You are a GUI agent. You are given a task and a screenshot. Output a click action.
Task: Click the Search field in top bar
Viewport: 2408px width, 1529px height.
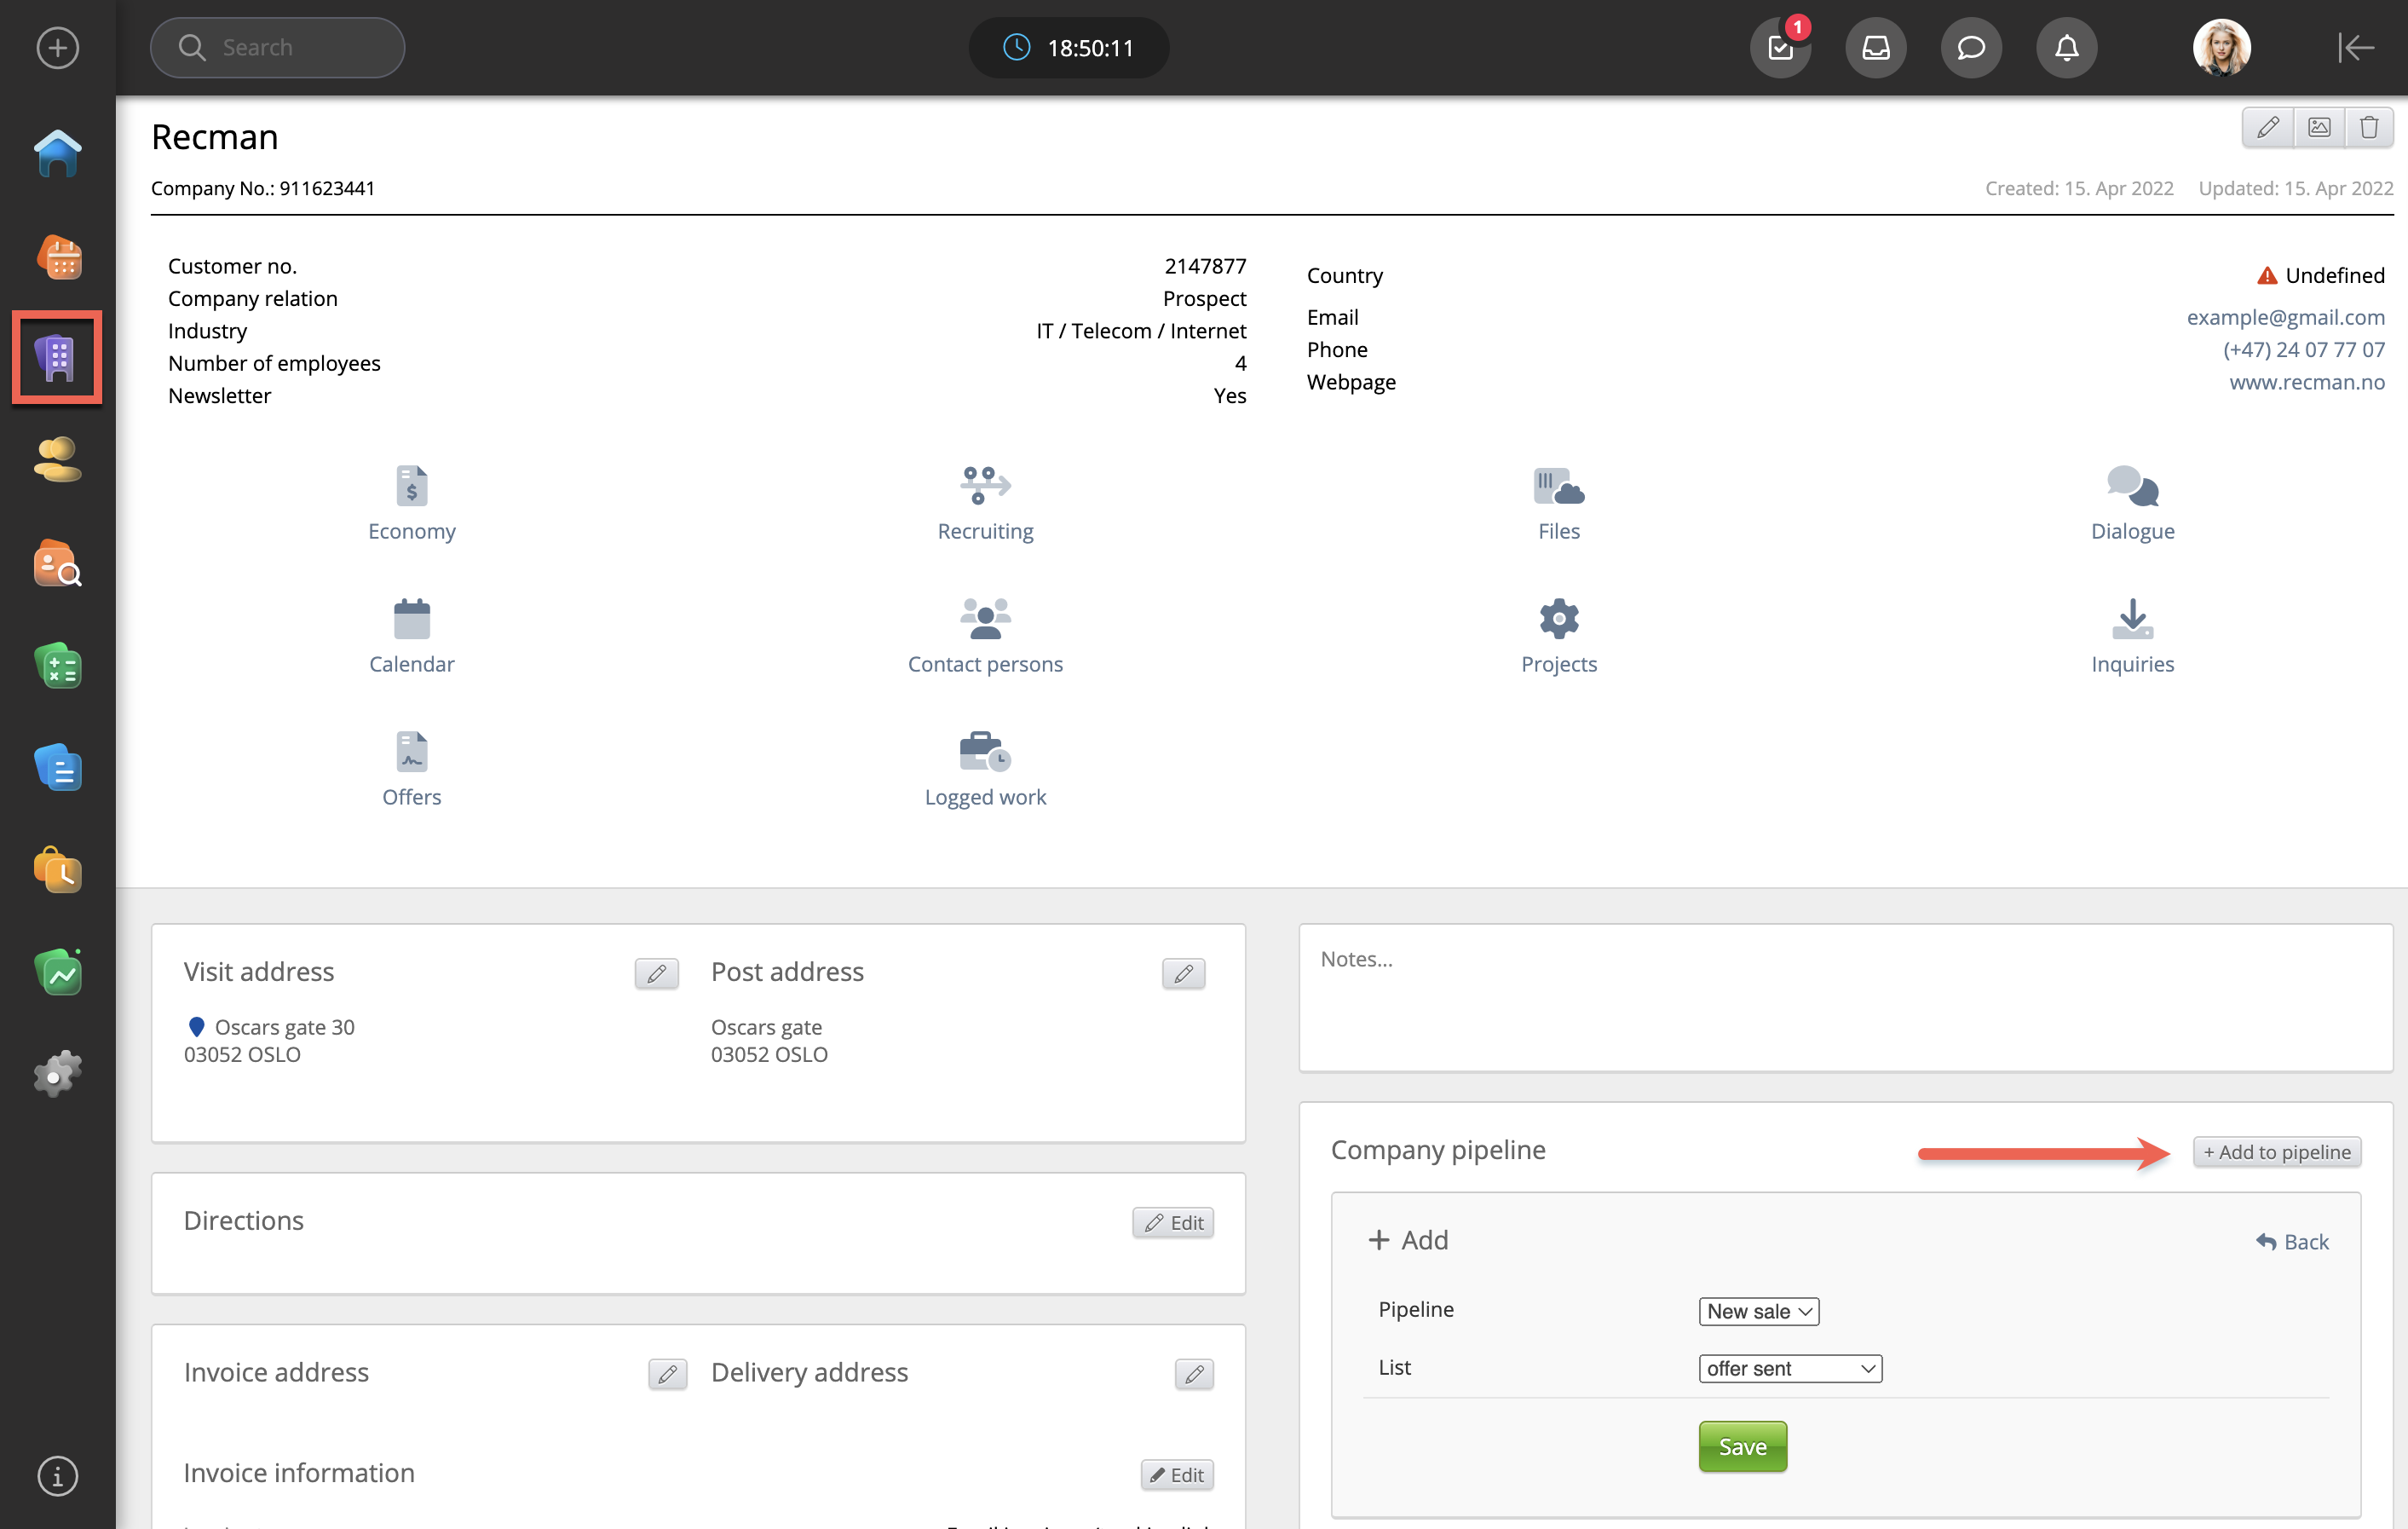(278, 48)
